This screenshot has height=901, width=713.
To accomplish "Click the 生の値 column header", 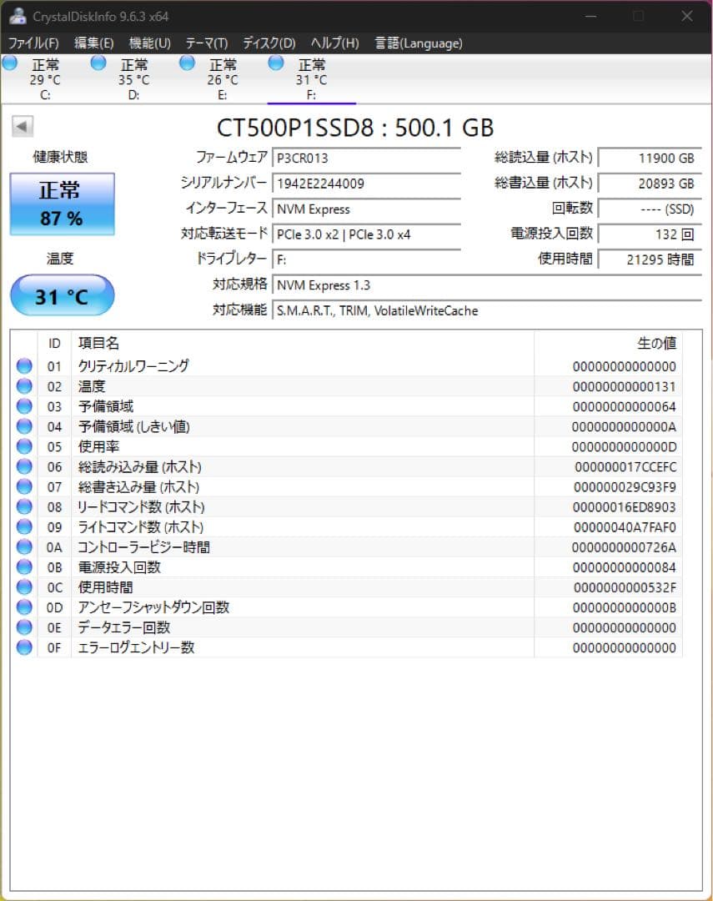I will point(609,343).
